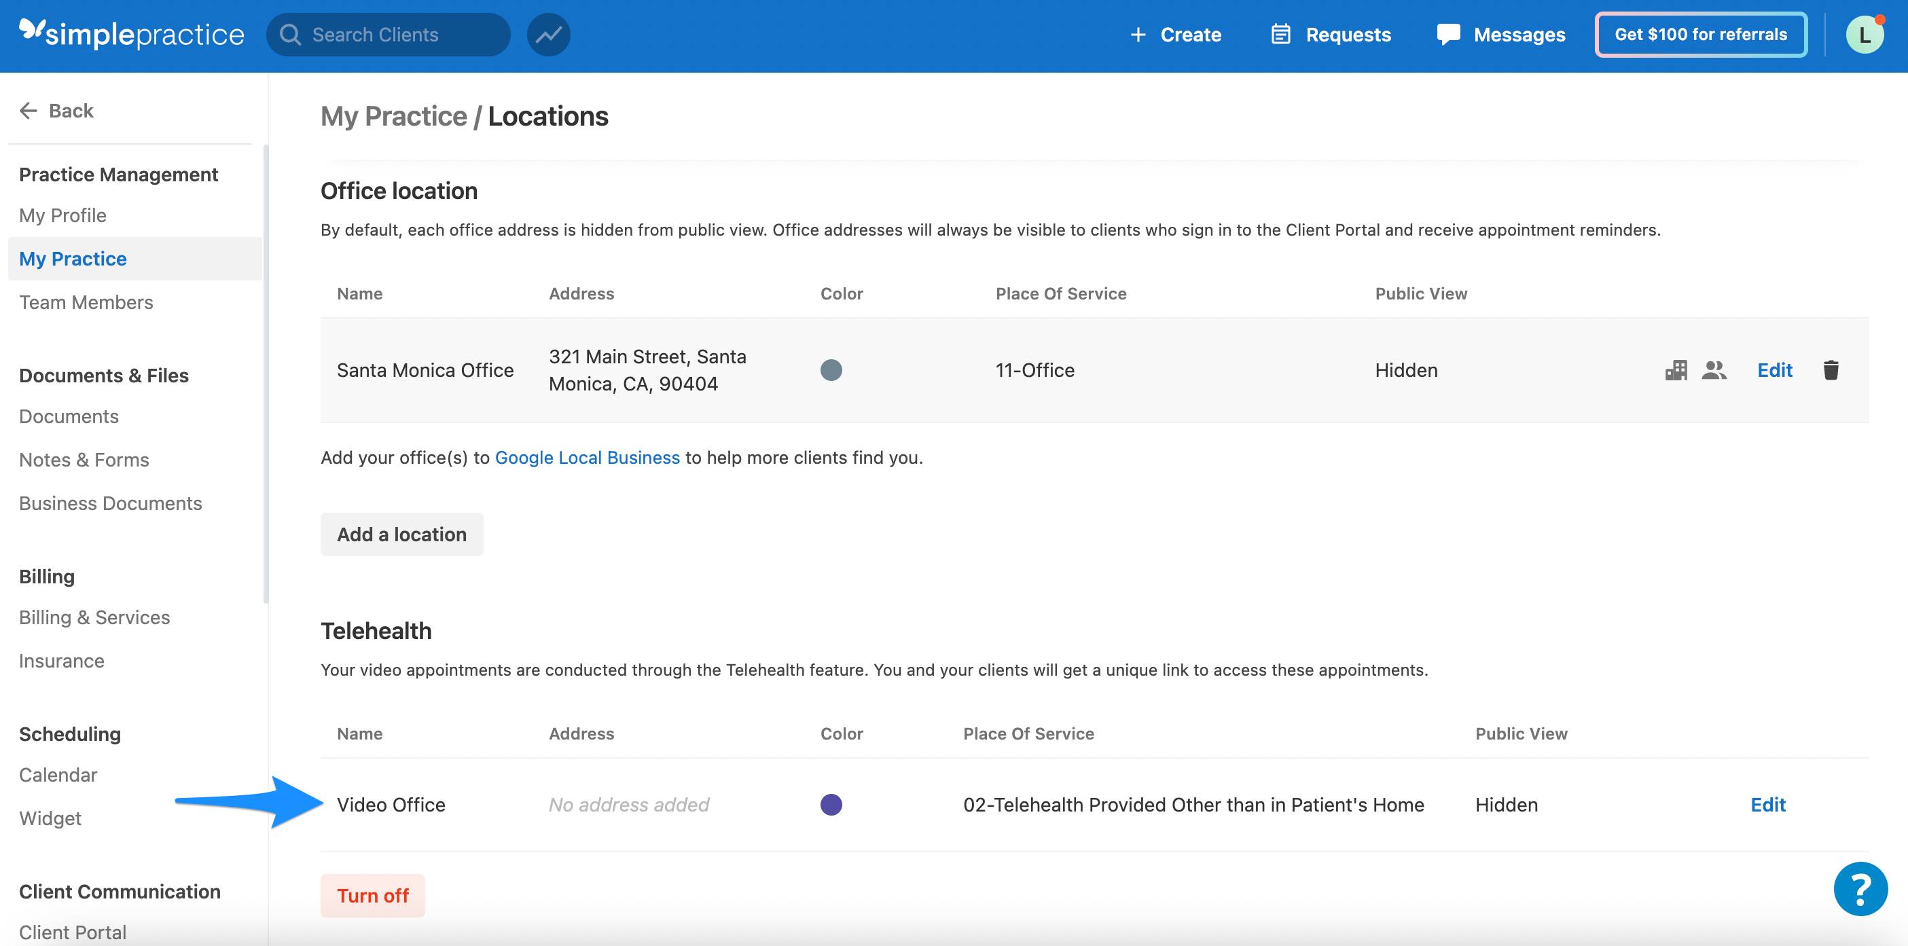Viewport: 1908px width, 946px height.
Task: Click 02-Telehealth Provided place of service text
Action: click(x=1193, y=805)
